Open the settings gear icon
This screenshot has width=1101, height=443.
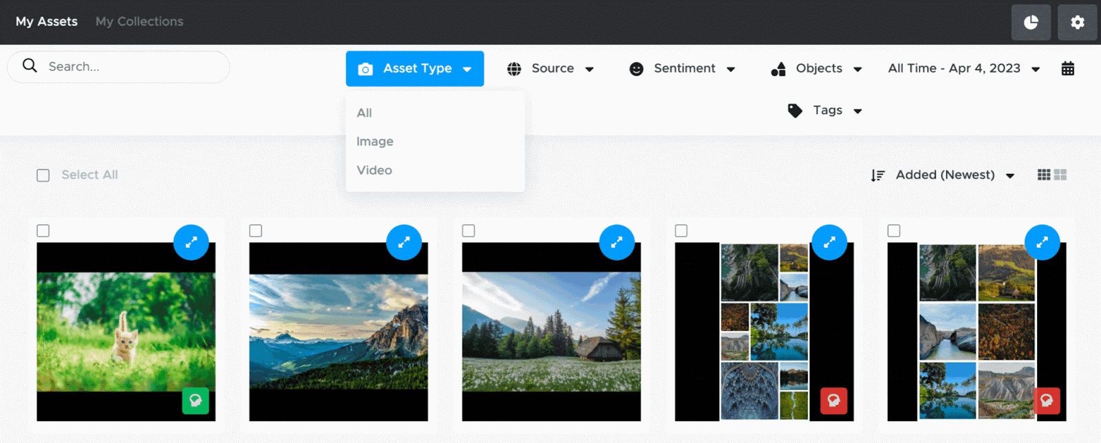pos(1078,22)
